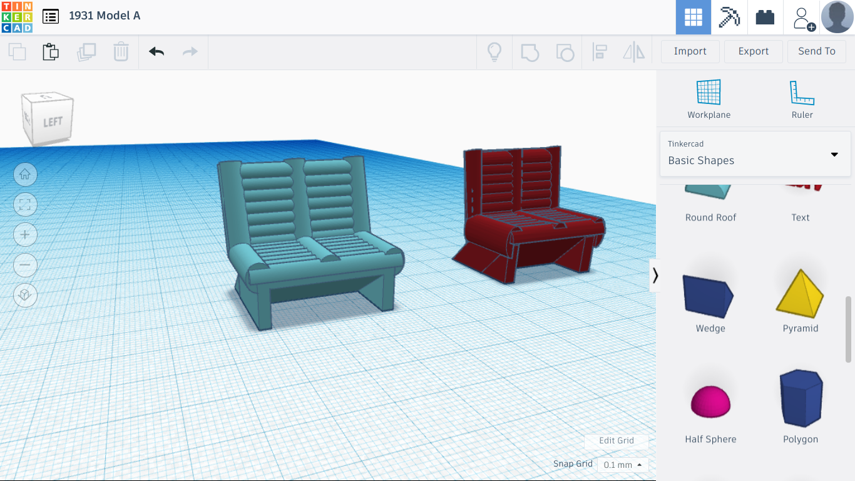Redo the last action
Image resolution: width=855 pixels, height=481 pixels.
click(x=190, y=51)
